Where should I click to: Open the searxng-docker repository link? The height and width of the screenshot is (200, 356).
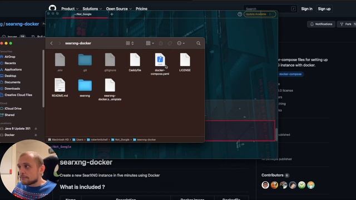pyautogui.click(x=22, y=24)
